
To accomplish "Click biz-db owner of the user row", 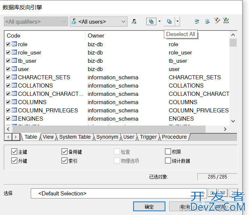I will [95, 69].
